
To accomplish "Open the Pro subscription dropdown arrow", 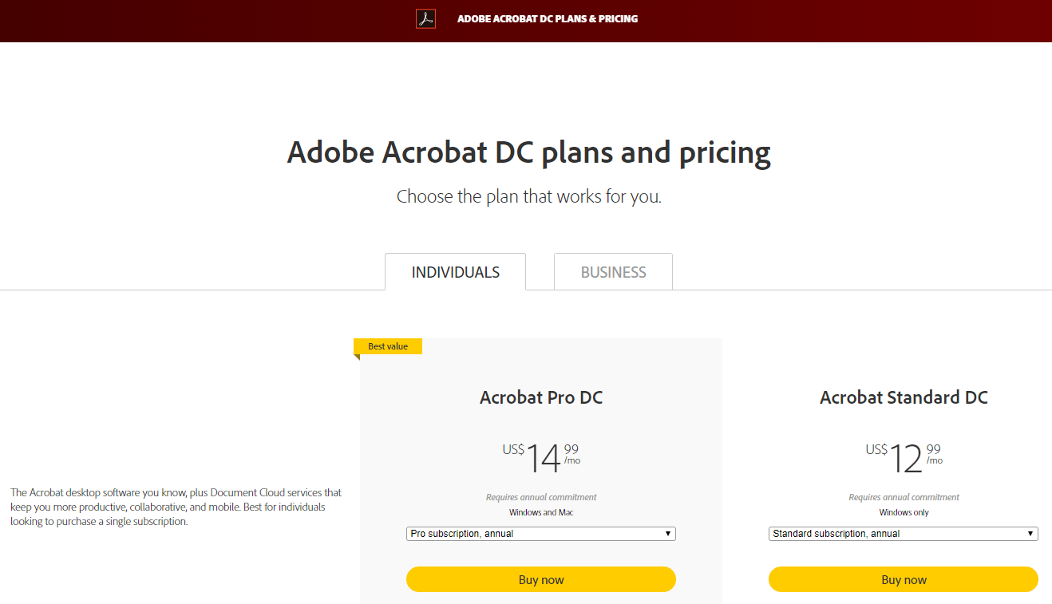I will (x=668, y=533).
